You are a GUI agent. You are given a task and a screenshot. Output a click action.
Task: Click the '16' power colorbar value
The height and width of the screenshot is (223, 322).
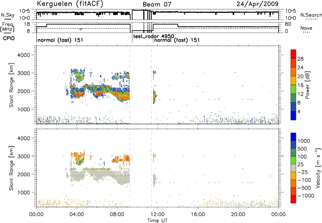point(300,85)
